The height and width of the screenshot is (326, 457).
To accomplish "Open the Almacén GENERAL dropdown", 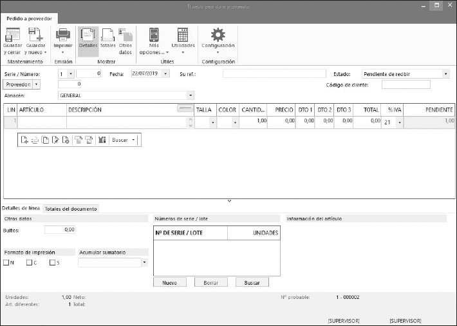I will click(x=190, y=95).
